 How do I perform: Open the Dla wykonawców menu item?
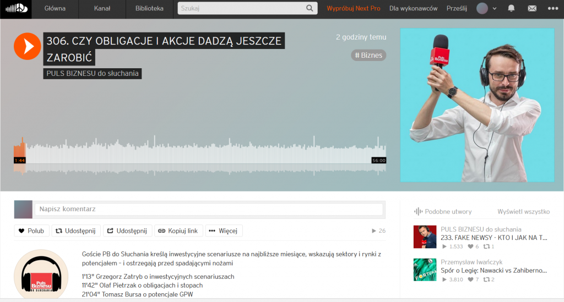[x=413, y=8]
